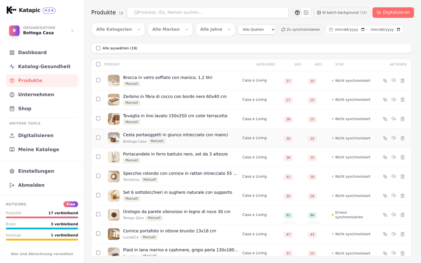421x263 pixels.
Task: Delete the Brocca in vetro soffiato product
Action: coord(403,81)
